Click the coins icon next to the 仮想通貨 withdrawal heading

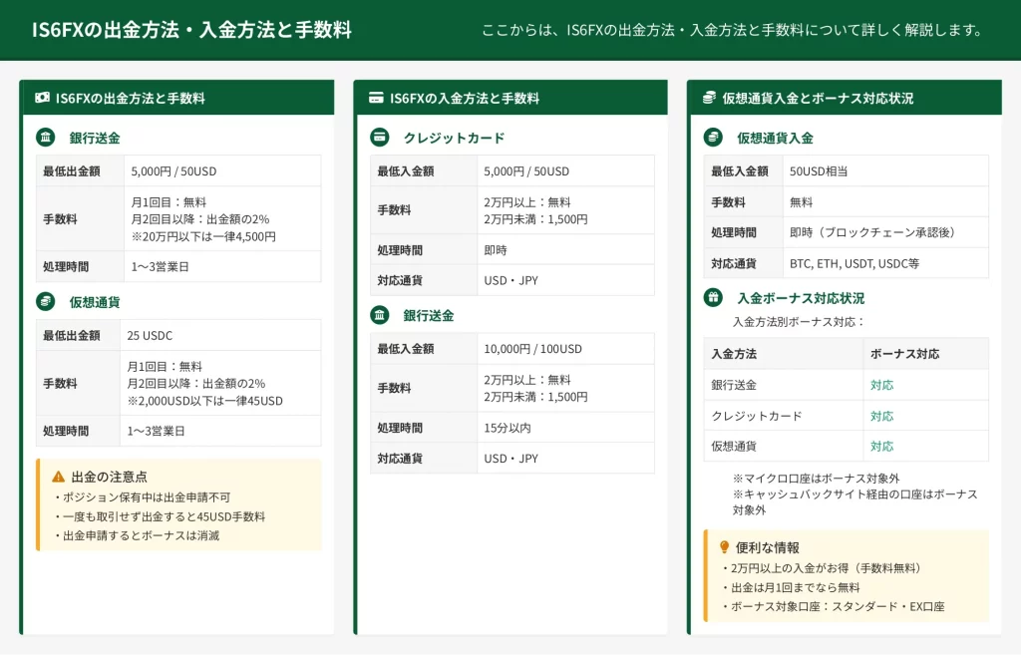[46, 301]
